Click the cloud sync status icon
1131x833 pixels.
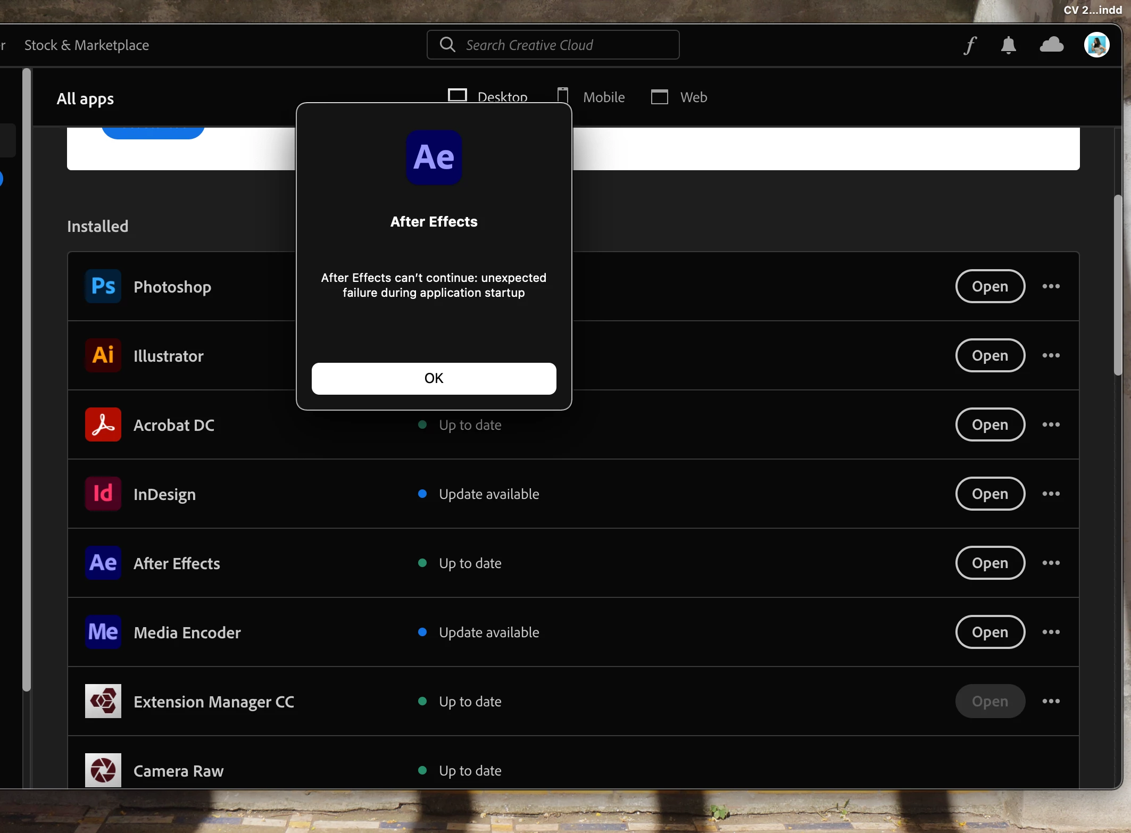(1051, 45)
